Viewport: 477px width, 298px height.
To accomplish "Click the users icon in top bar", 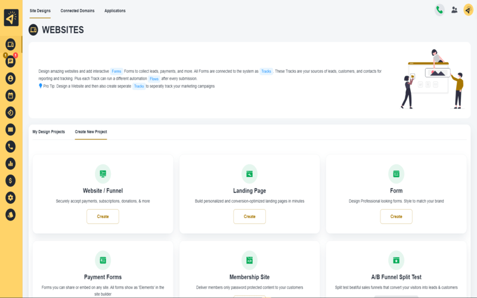I will [454, 10].
